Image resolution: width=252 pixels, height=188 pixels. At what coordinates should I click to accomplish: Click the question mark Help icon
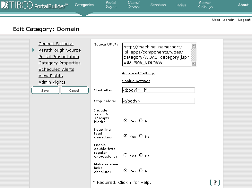215,182
